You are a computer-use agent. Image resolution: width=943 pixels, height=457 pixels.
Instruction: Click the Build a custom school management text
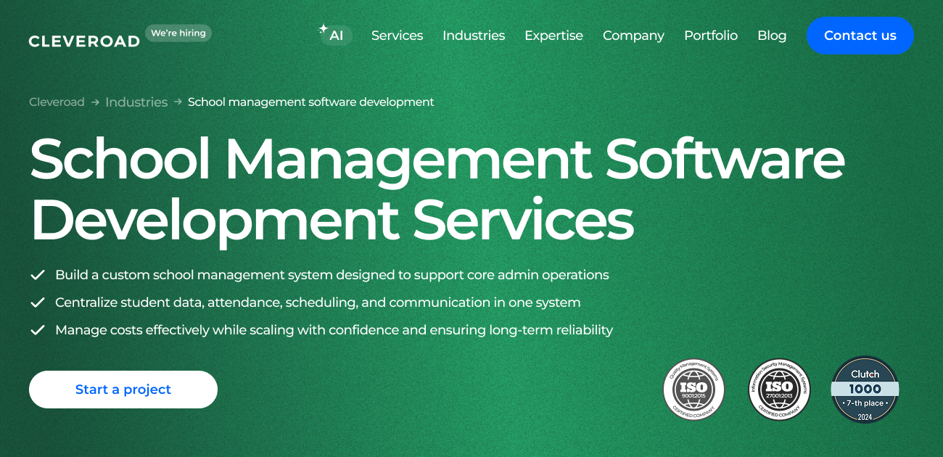332,275
